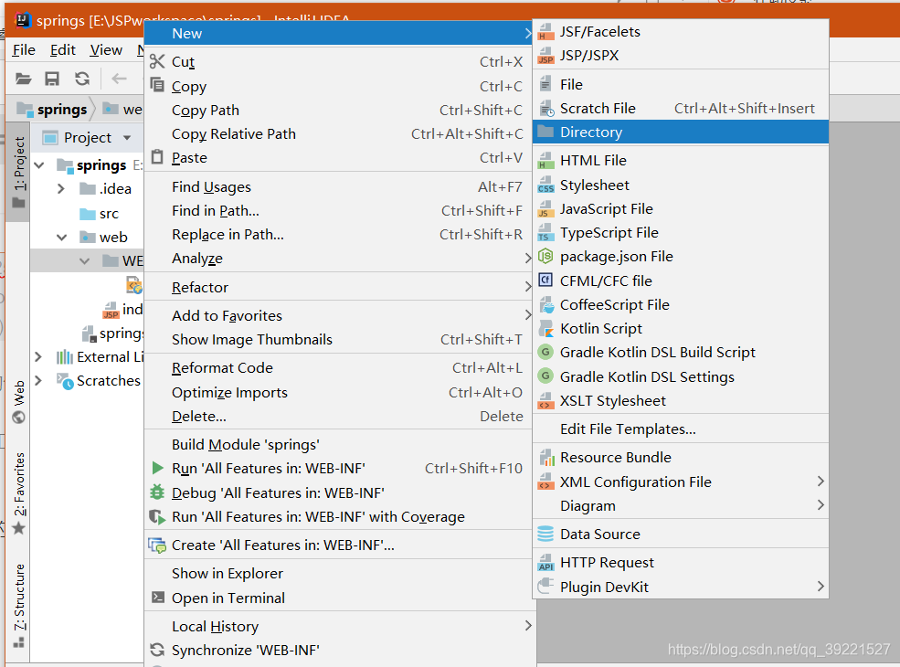Select Find in Path menu entry

tap(340, 211)
